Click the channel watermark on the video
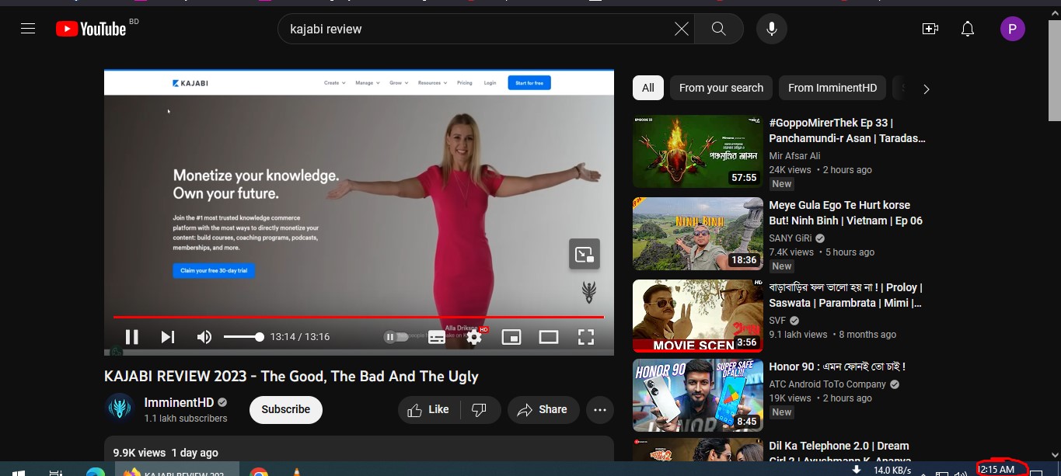The height and width of the screenshot is (476, 1061). (589, 292)
